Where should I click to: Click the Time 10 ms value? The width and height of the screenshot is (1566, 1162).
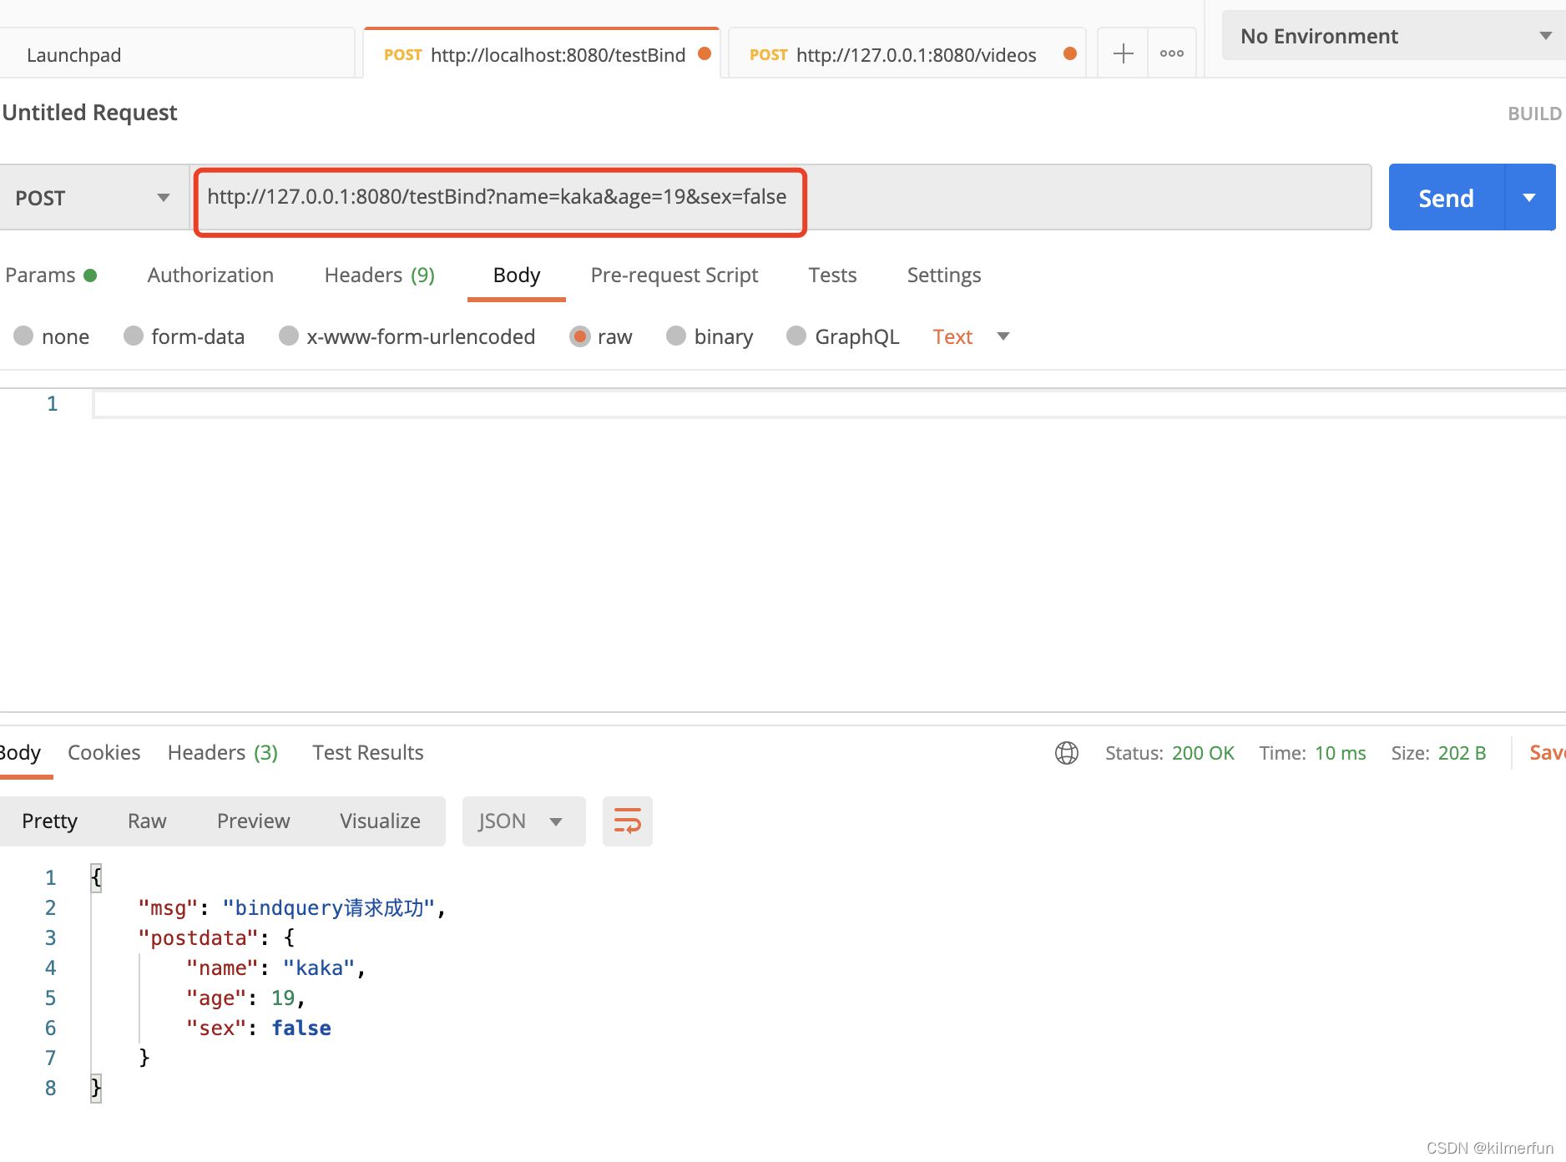[x=1341, y=753]
